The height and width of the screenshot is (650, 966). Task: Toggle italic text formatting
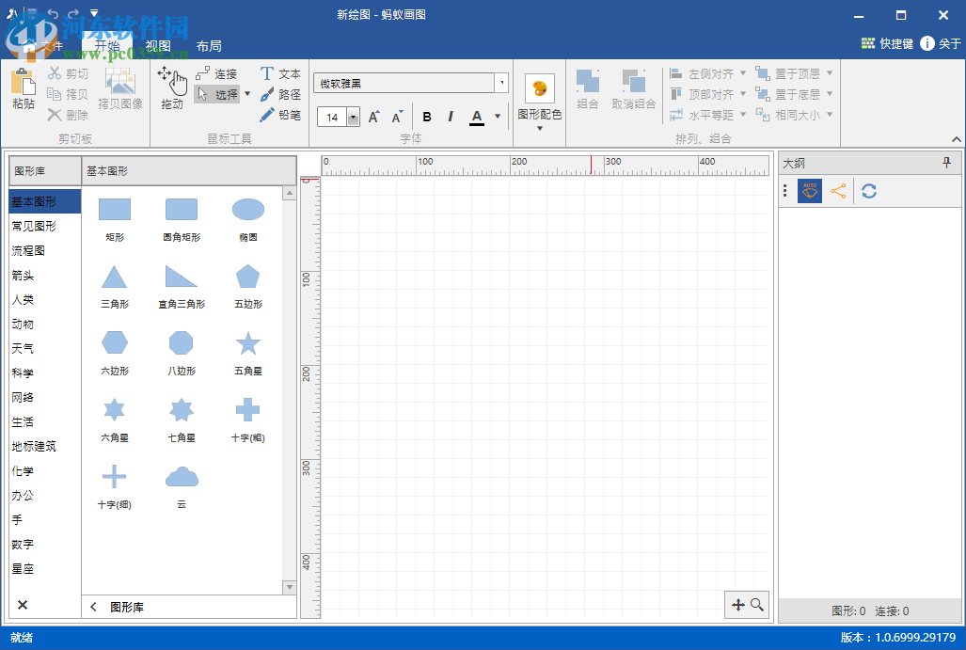coord(451,117)
